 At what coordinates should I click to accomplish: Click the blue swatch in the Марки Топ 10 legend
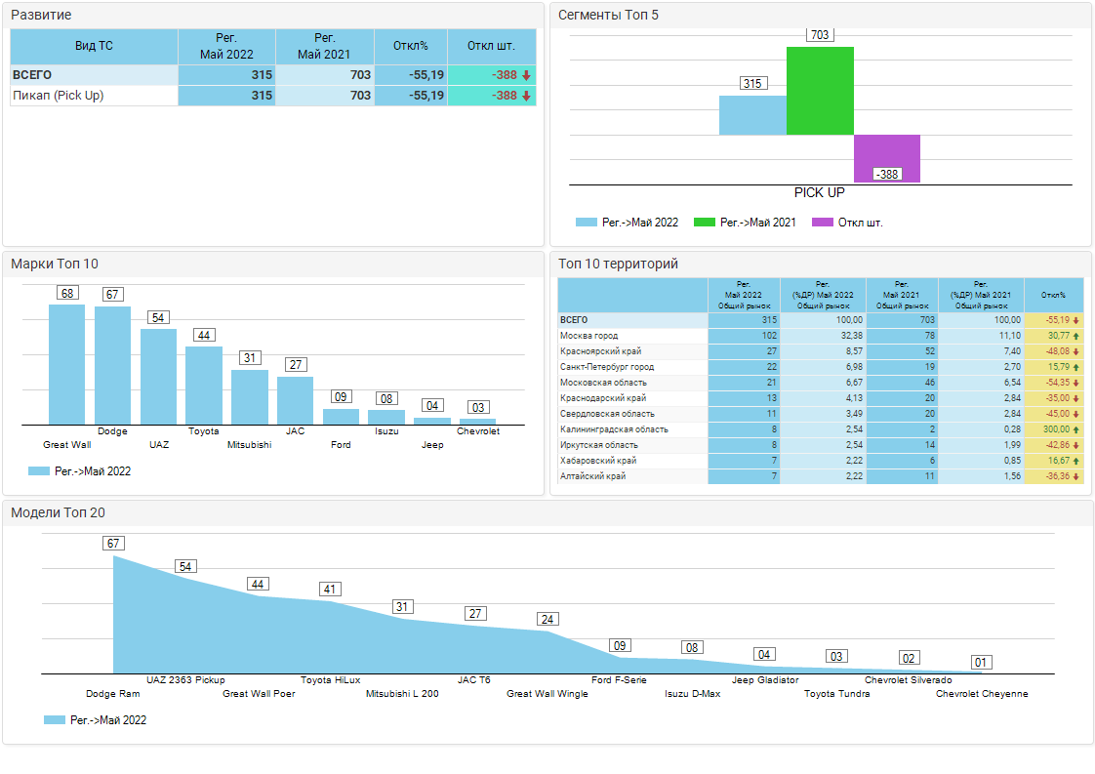point(39,471)
